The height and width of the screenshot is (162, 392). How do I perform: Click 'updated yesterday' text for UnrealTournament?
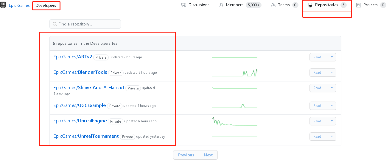150,137
